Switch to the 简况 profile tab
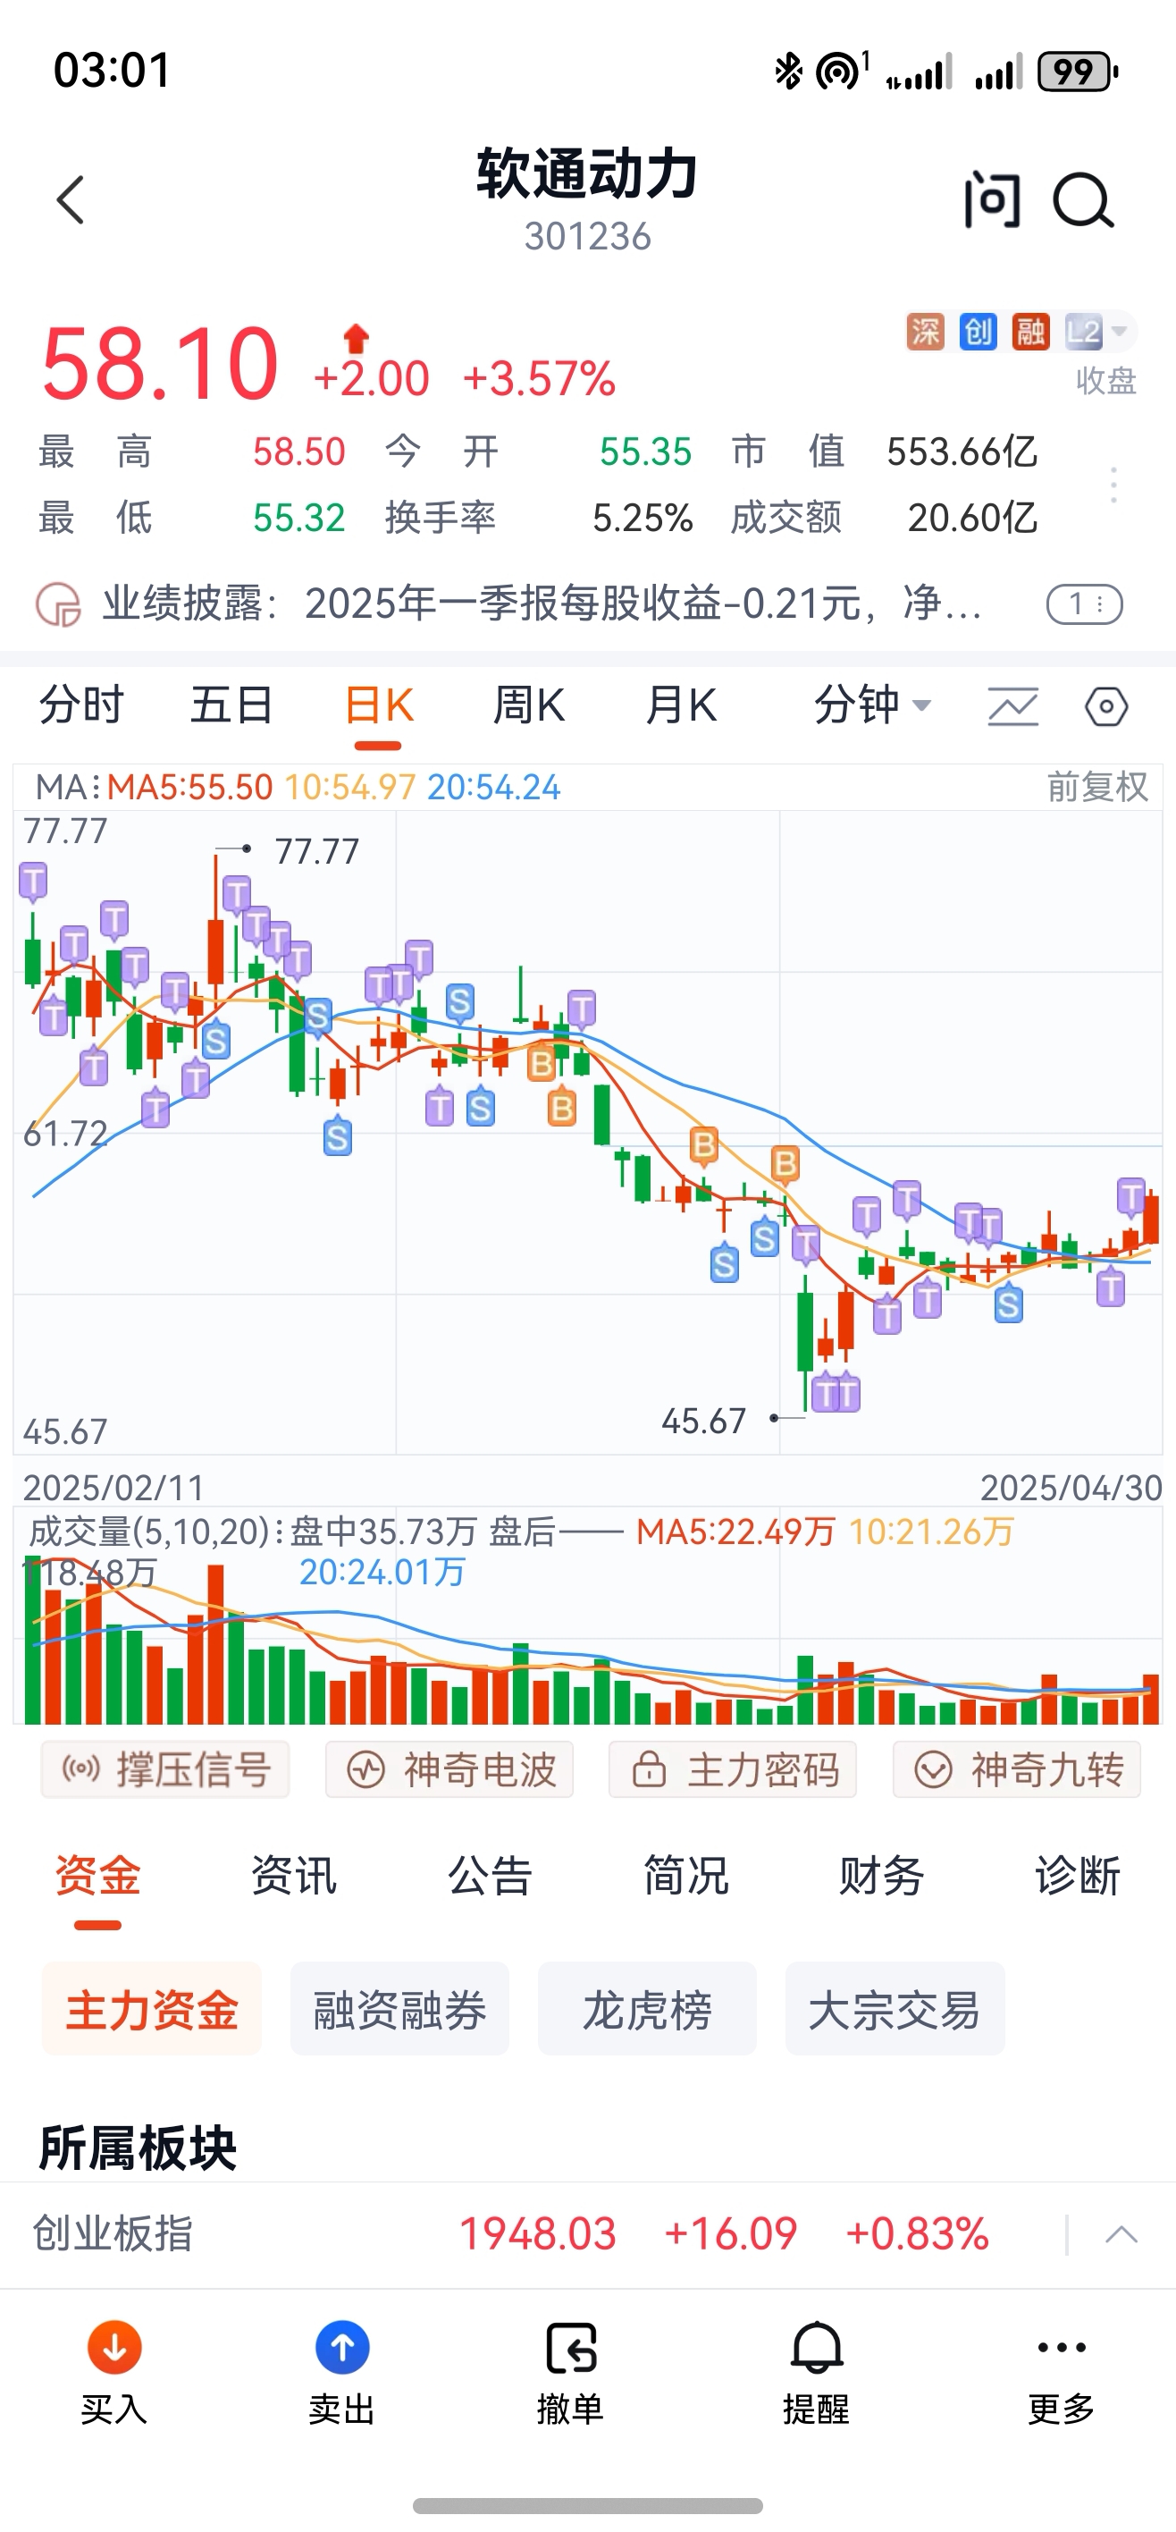The height and width of the screenshot is (2532, 1176). tap(685, 1876)
